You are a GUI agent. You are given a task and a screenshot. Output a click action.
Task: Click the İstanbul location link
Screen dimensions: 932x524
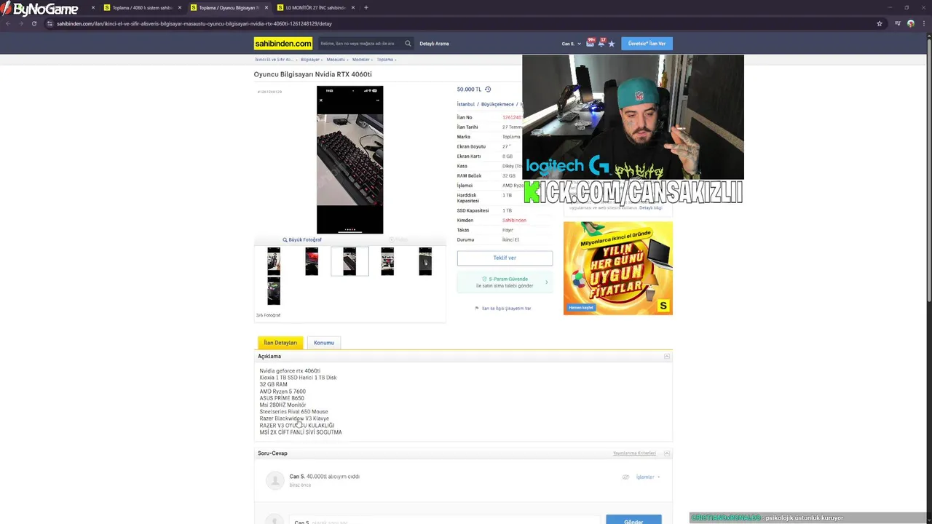pyautogui.click(x=466, y=104)
